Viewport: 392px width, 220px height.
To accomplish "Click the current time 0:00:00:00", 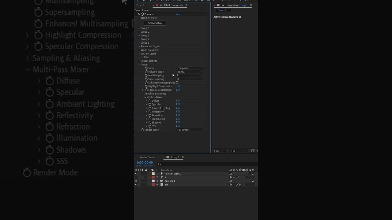I will tap(145, 163).
